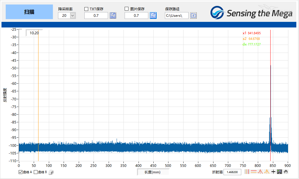This screenshot has height=179, width=299.
Task: Enable the TXT保存 checkbox
Action: [86, 9]
